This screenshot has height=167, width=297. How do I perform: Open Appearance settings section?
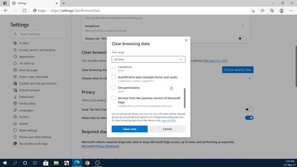(x=27, y=57)
